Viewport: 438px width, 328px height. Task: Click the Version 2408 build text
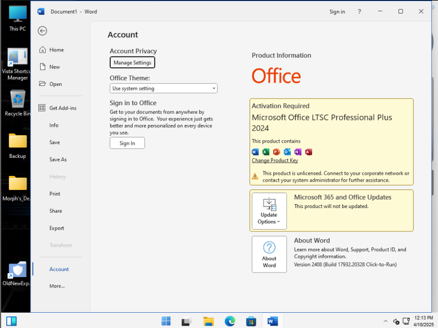click(345, 265)
